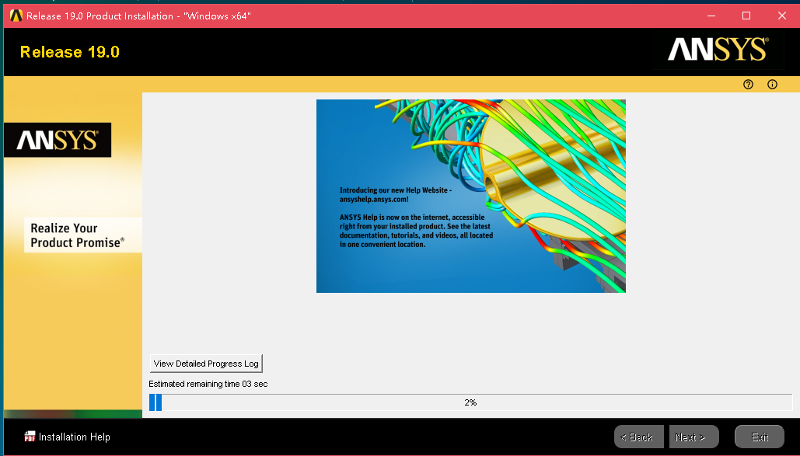Click the Help Website promotional image
Image resolution: width=800 pixels, height=456 pixels.
click(471, 197)
